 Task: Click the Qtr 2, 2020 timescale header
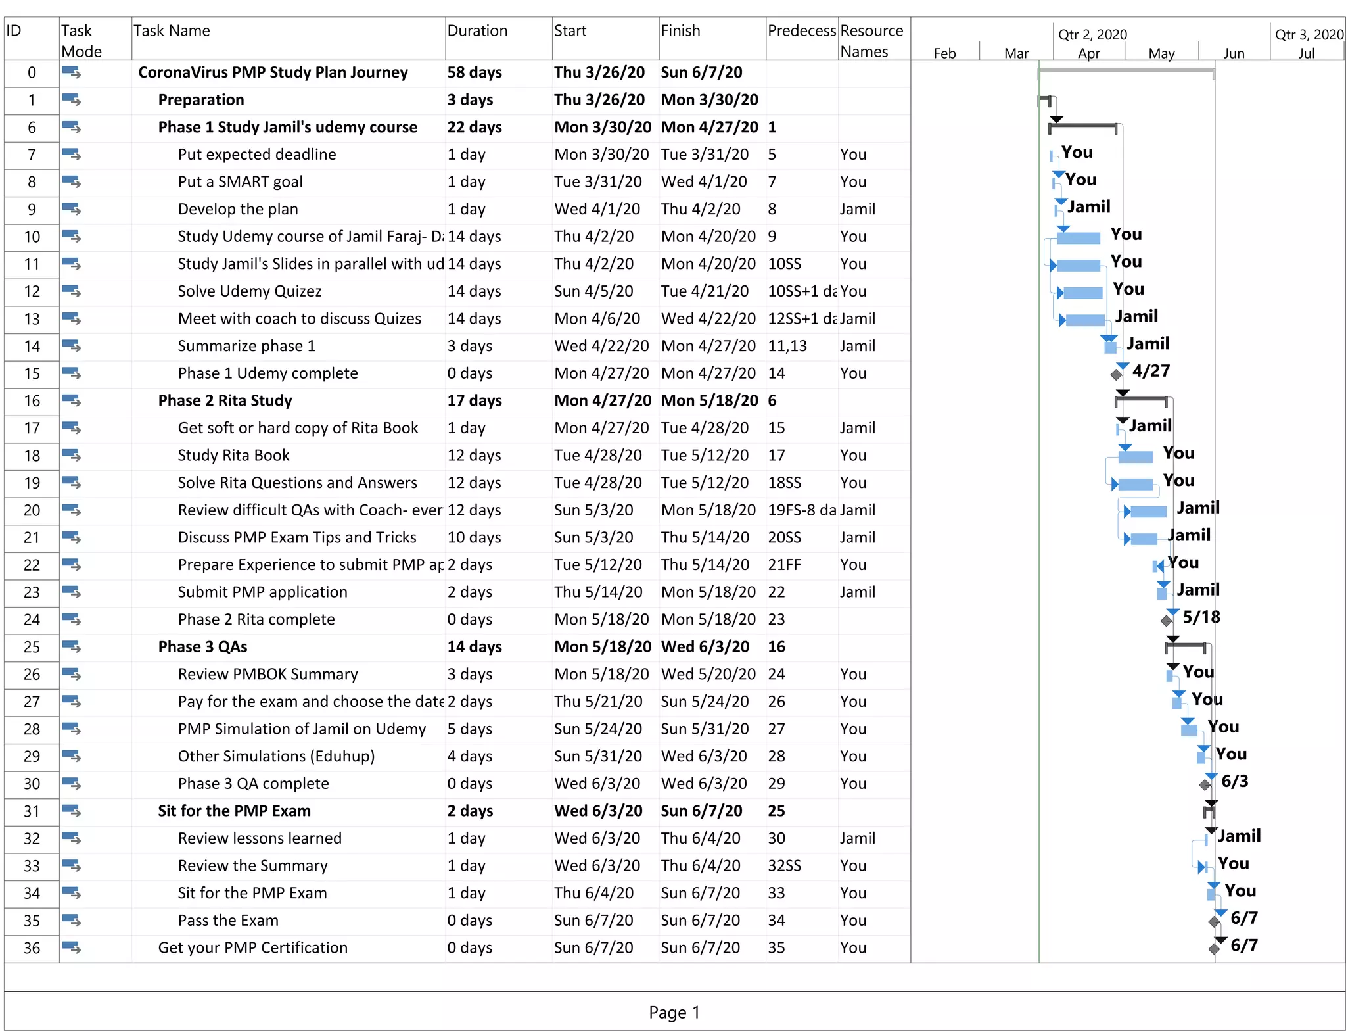pyautogui.click(x=1092, y=34)
